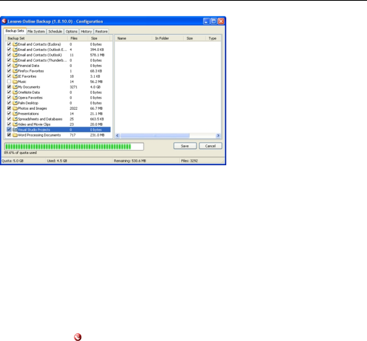Click the Firefox Favorites folder icon
The height and width of the screenshot is (341, 367).
[x=15, y=71]
